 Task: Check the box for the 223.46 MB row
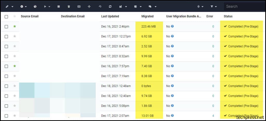tap(6, 26)
